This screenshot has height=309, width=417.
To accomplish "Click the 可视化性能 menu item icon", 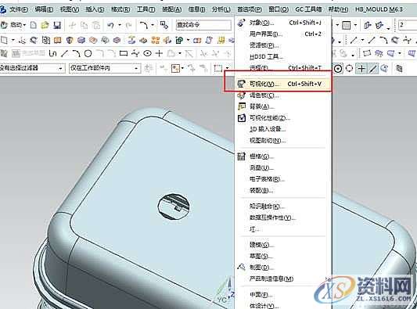I will pos(242,118).
